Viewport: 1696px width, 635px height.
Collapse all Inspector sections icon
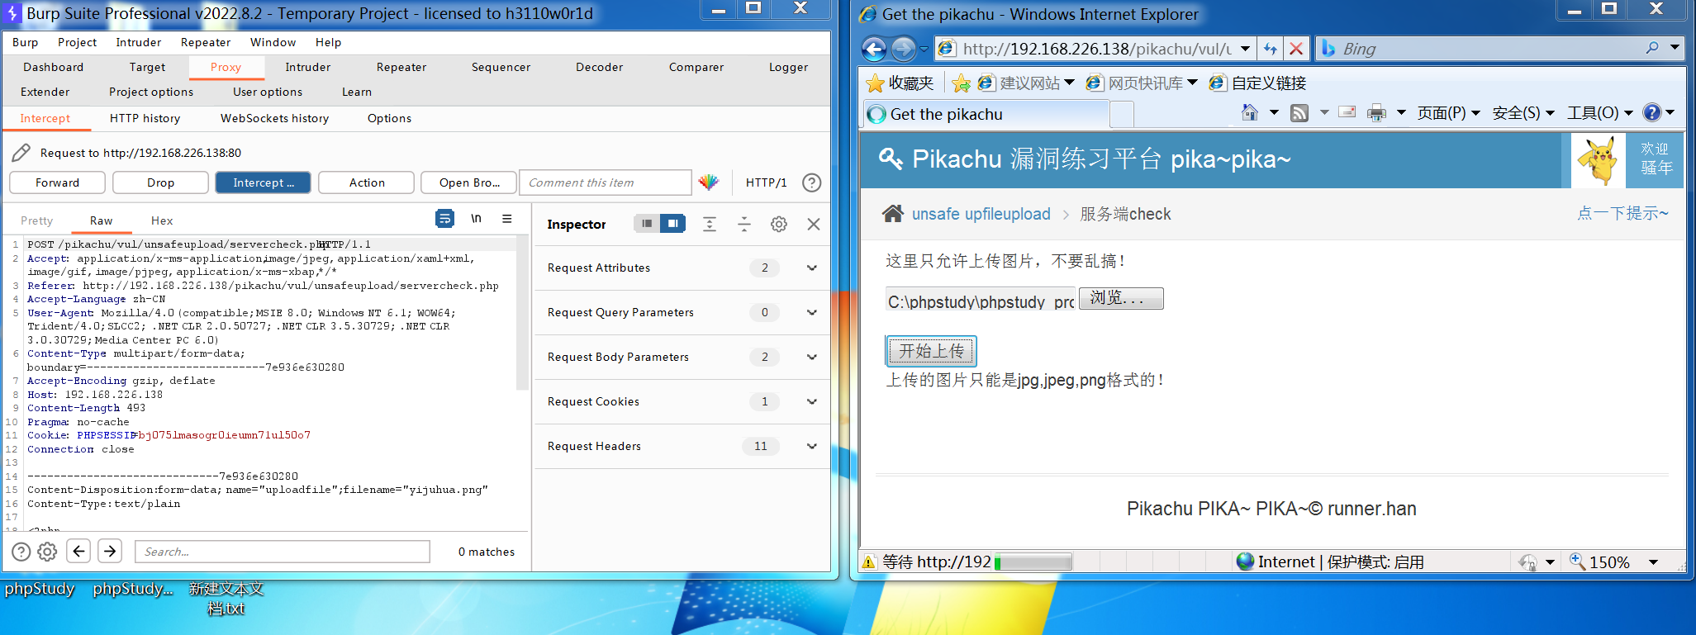(744, 224)
